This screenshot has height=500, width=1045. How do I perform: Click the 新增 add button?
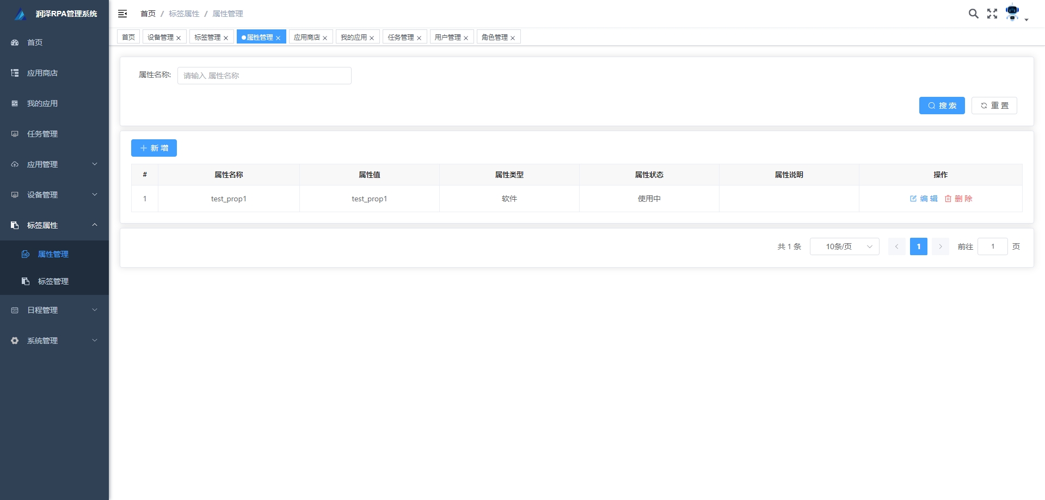tap(154, 148)
